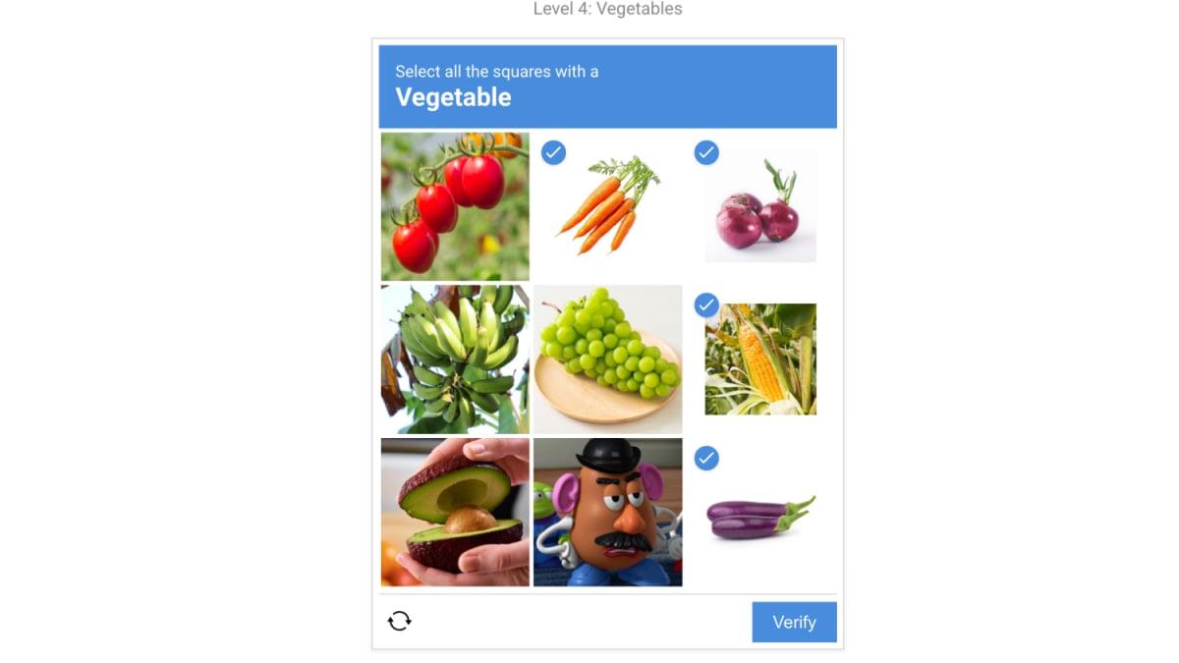The width and height of the screenshot is (1179, 663).
Task: Uncheck the red onions tile checkmark
Action: pyautogui.click(x=706, y=152)
